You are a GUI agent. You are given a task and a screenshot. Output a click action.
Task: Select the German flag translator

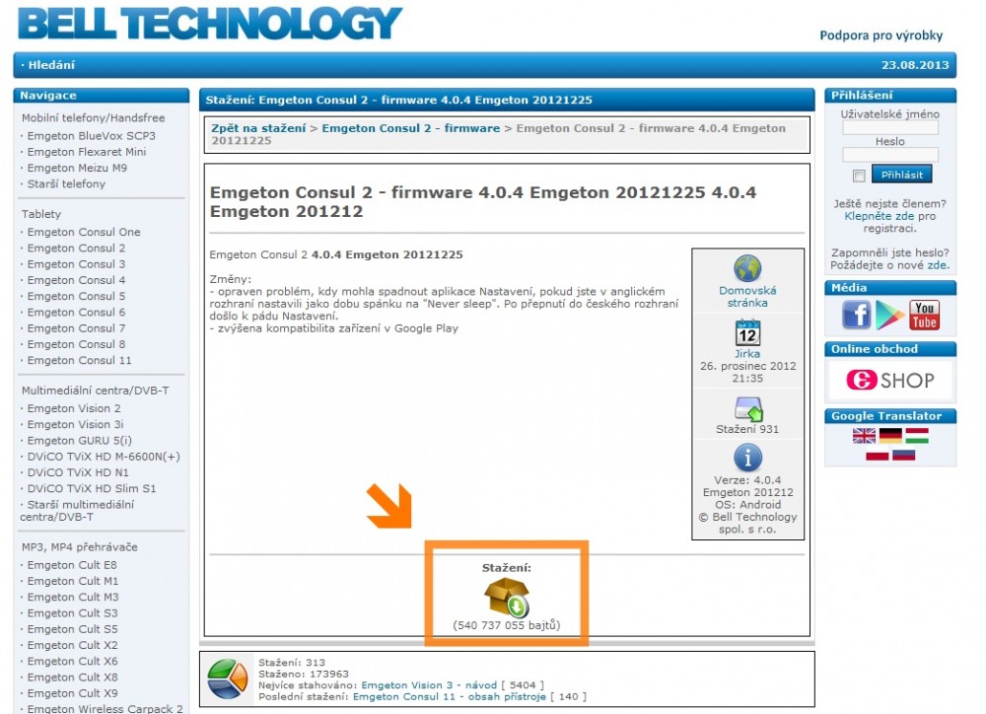click(890, 436)
